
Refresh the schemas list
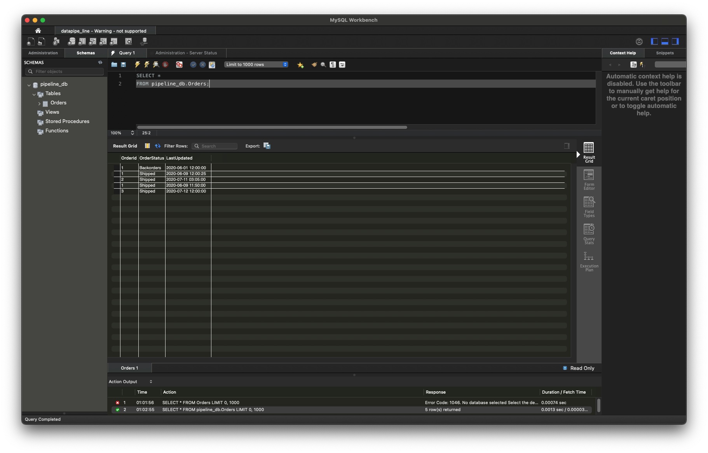(100, 62)
